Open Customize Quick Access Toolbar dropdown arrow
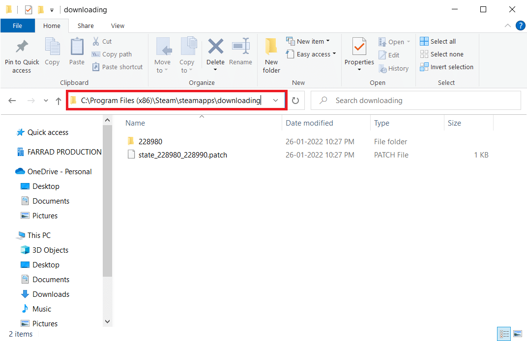 (x=52, y=10)
